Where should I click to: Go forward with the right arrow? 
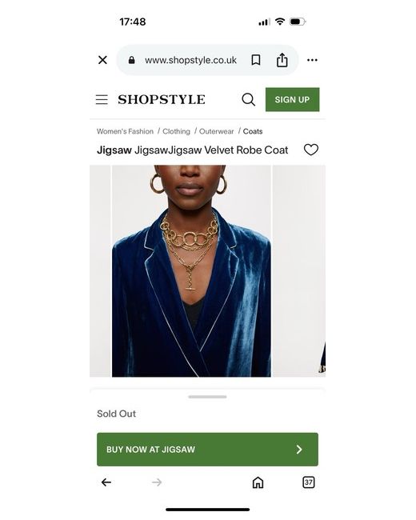[157, 482]
